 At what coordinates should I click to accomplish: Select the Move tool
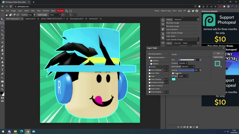(x=3, y=19)
